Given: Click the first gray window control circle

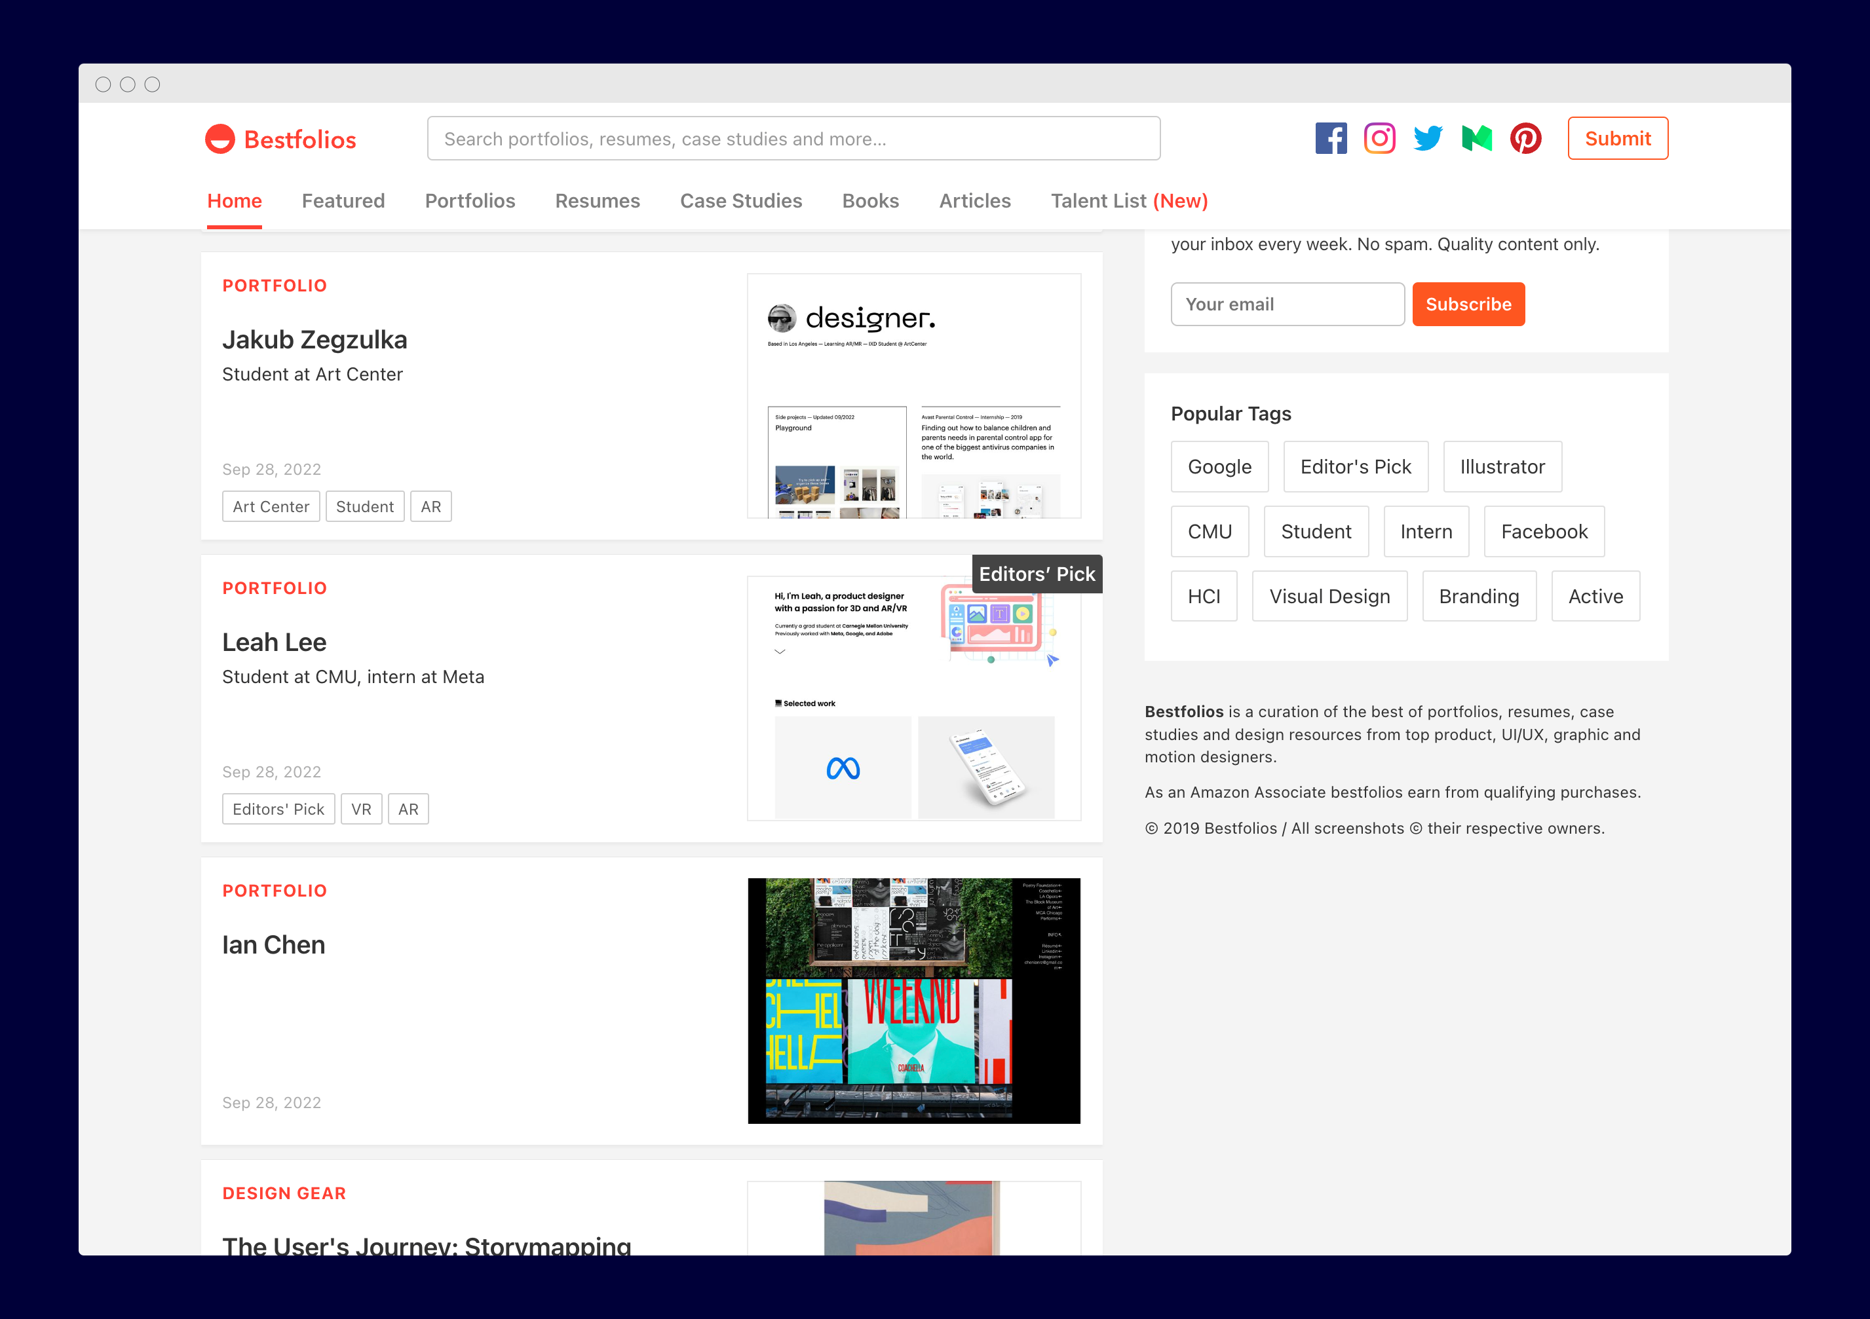Looking at the screenshot, I should 103,84.
